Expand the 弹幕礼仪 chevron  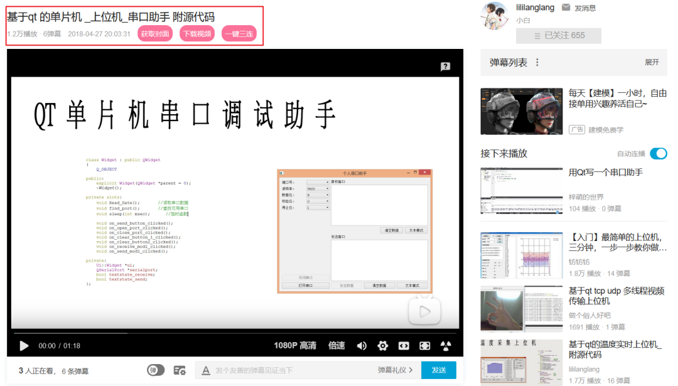point(411,370)
